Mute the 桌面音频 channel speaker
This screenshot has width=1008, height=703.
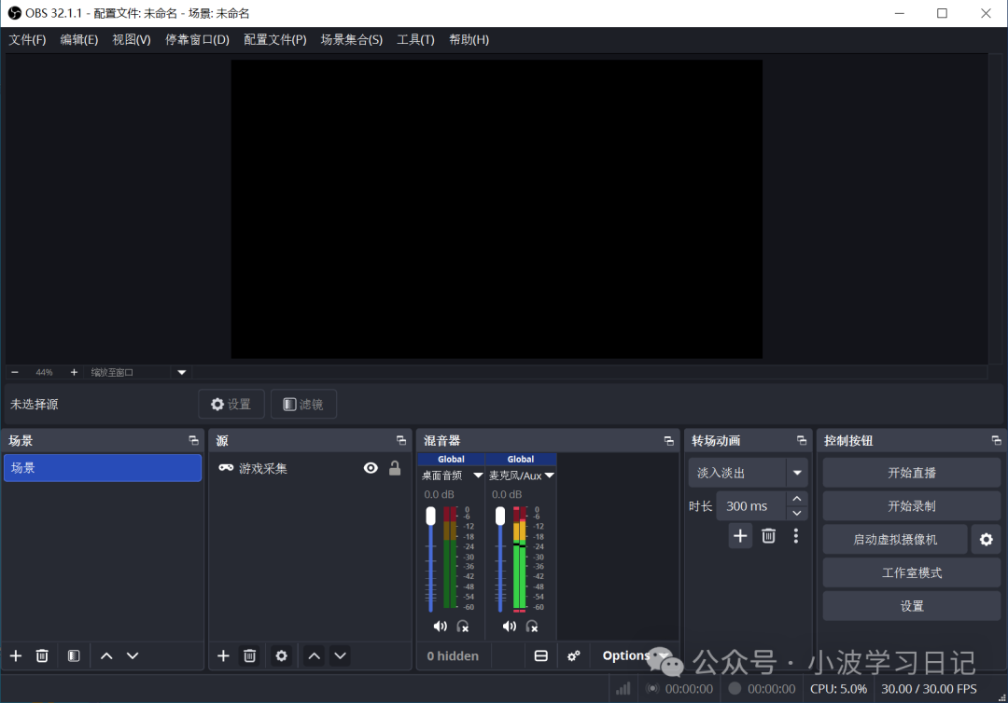coord(440,626)
